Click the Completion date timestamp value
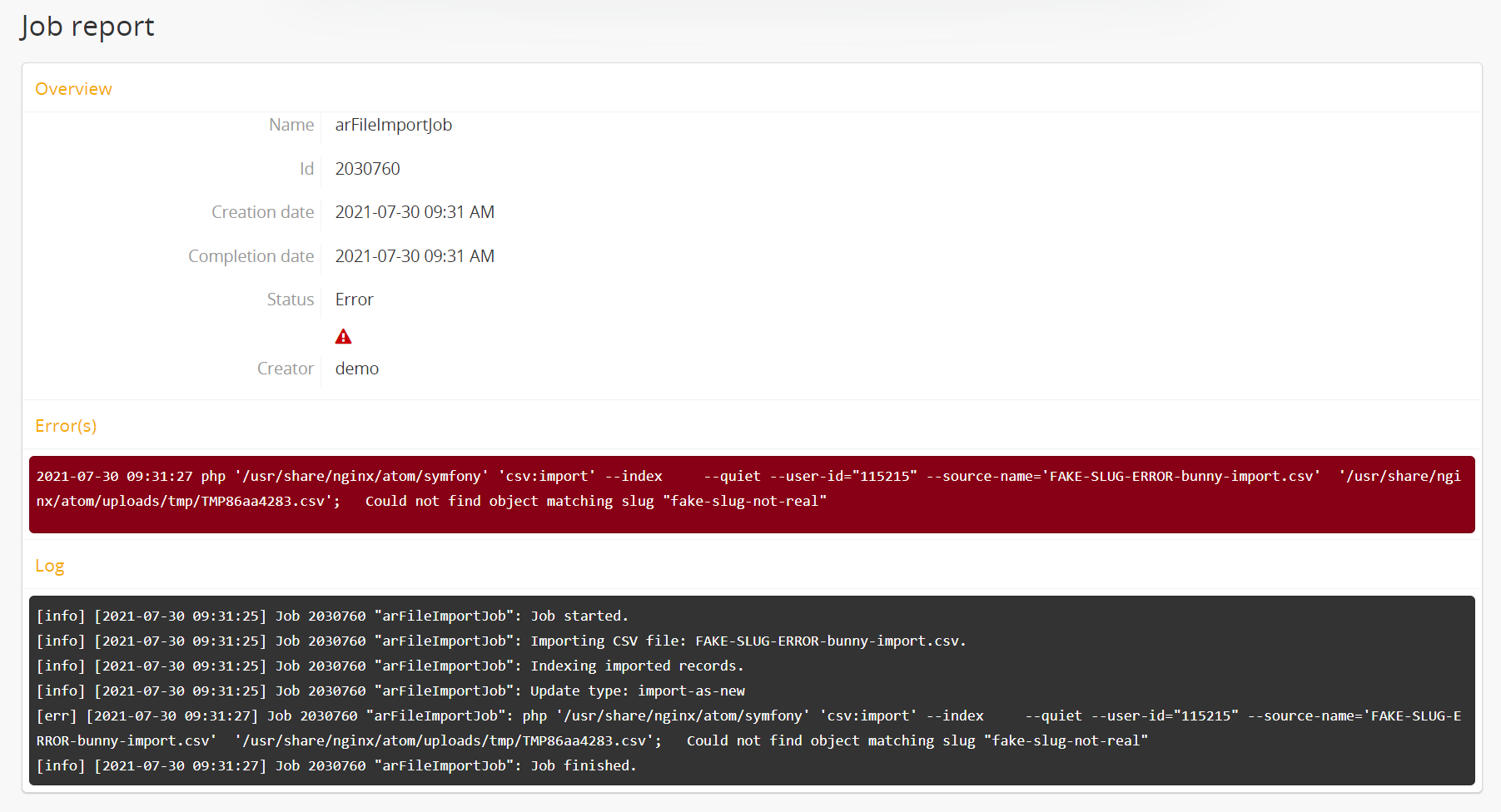 pyautogui.click(x=415, y=256)
